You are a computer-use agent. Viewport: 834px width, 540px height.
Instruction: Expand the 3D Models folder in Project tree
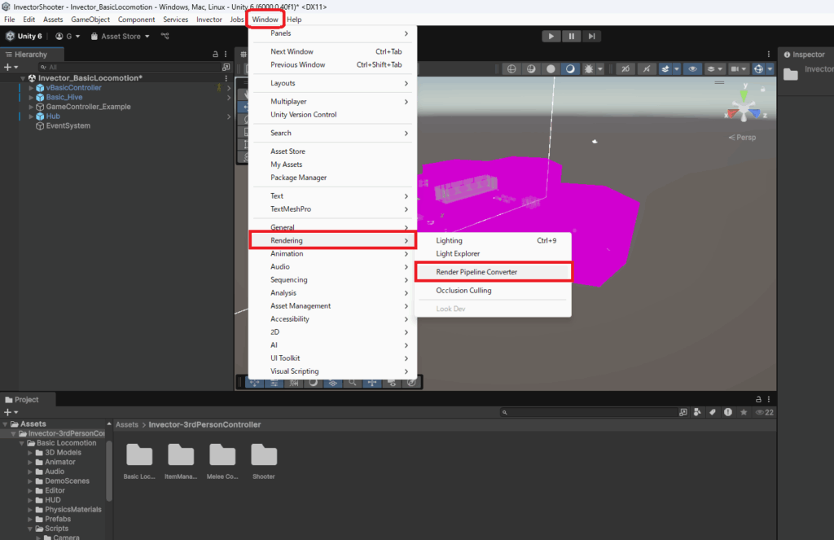click(30, 453)
